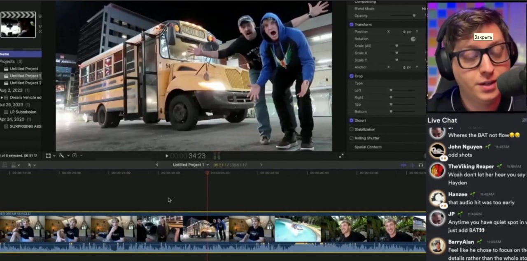527x261 pixels.
Task: Click the film icon beside SURPRISING ASS
Action: click(6, 126)
